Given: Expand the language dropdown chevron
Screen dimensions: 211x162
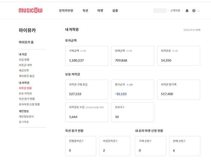Looking at the screenshot, I should (199, 11).
